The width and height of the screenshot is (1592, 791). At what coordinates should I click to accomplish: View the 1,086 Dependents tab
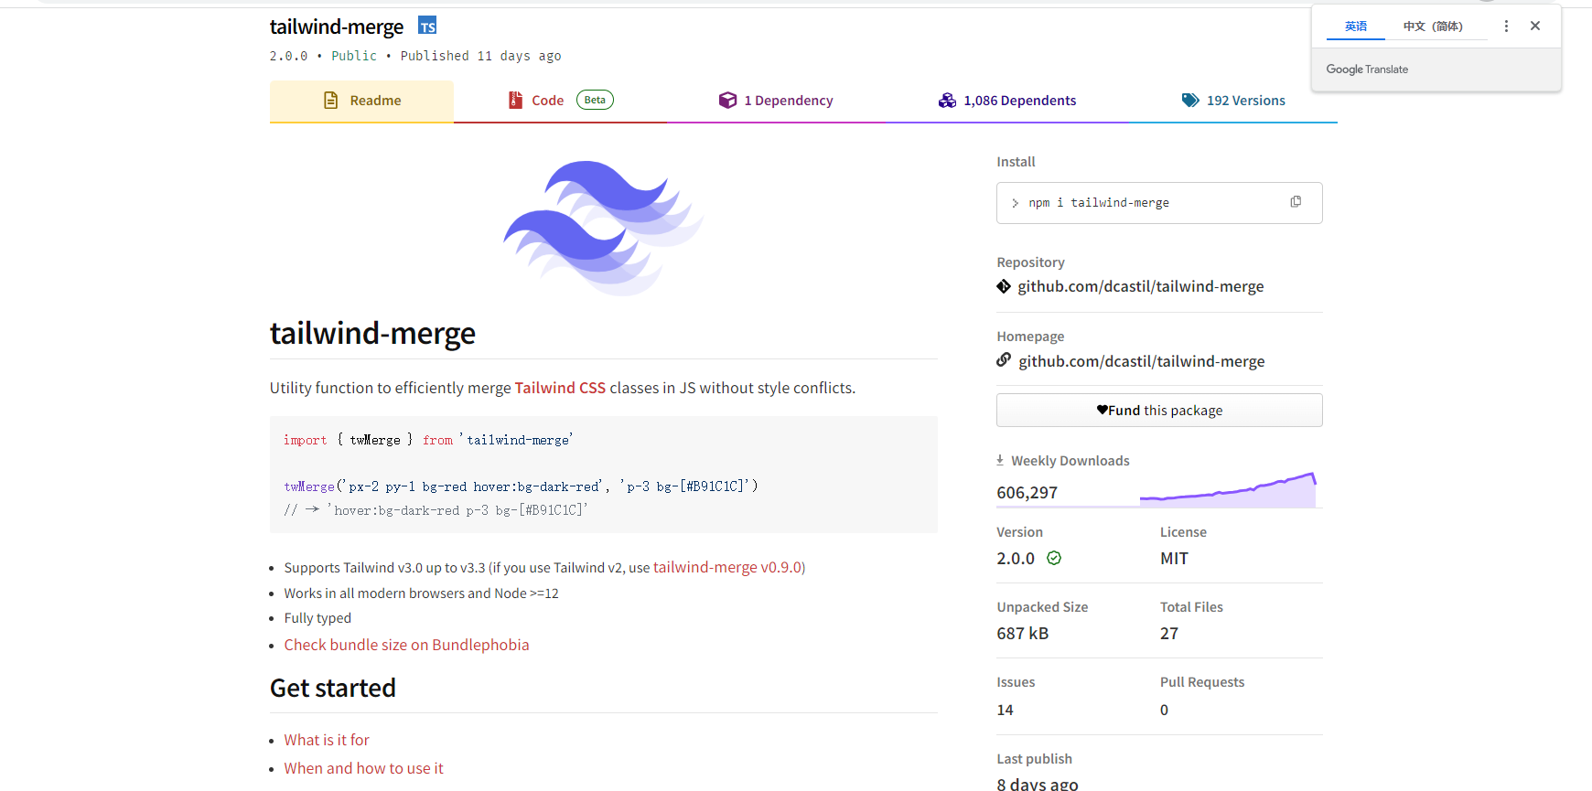point(1006,101)
